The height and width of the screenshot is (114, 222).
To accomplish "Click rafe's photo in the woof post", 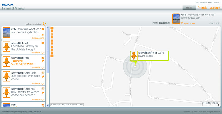I will [7, 33].
